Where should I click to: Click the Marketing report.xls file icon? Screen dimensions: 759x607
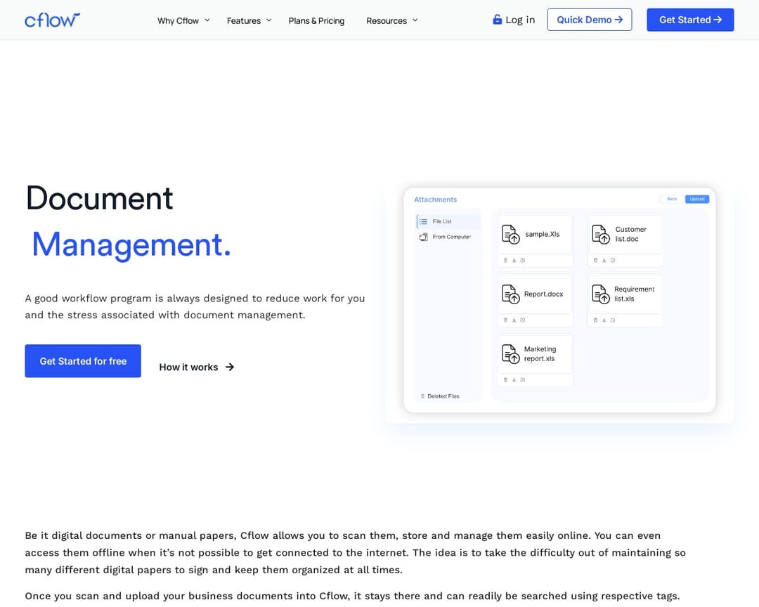[510, 354]
